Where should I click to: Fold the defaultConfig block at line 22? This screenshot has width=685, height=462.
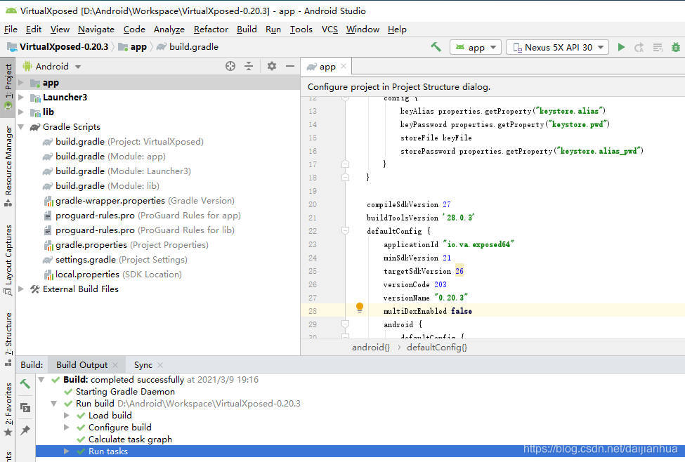coord(345,230)
